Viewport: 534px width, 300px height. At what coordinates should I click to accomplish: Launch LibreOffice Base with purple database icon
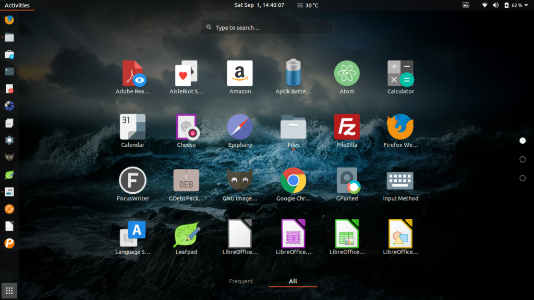(x=293, y=238)
